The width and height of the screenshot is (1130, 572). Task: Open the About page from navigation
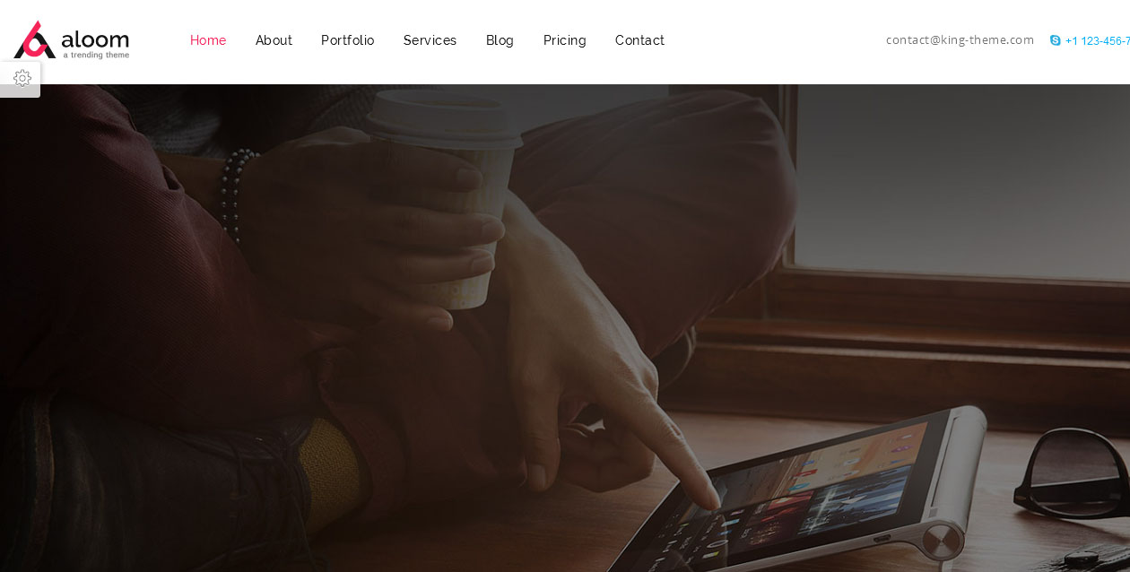pos(274,40)
